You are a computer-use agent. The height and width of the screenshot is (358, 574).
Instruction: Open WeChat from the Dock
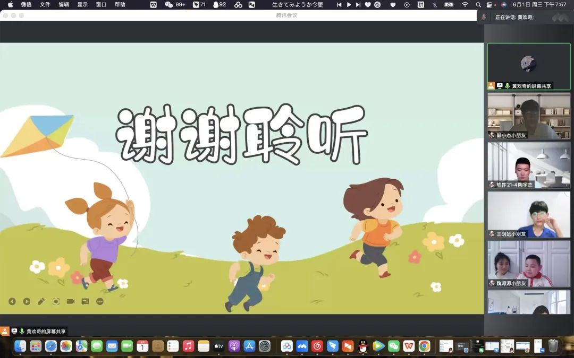click(393, 346)
